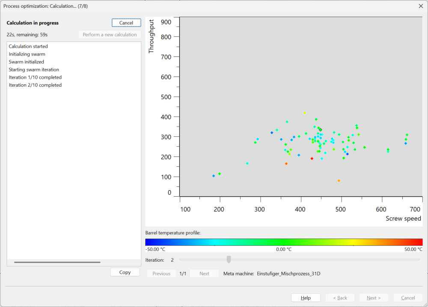Close the Process optimization dialog
428x307 pixels.
point(421,6)
